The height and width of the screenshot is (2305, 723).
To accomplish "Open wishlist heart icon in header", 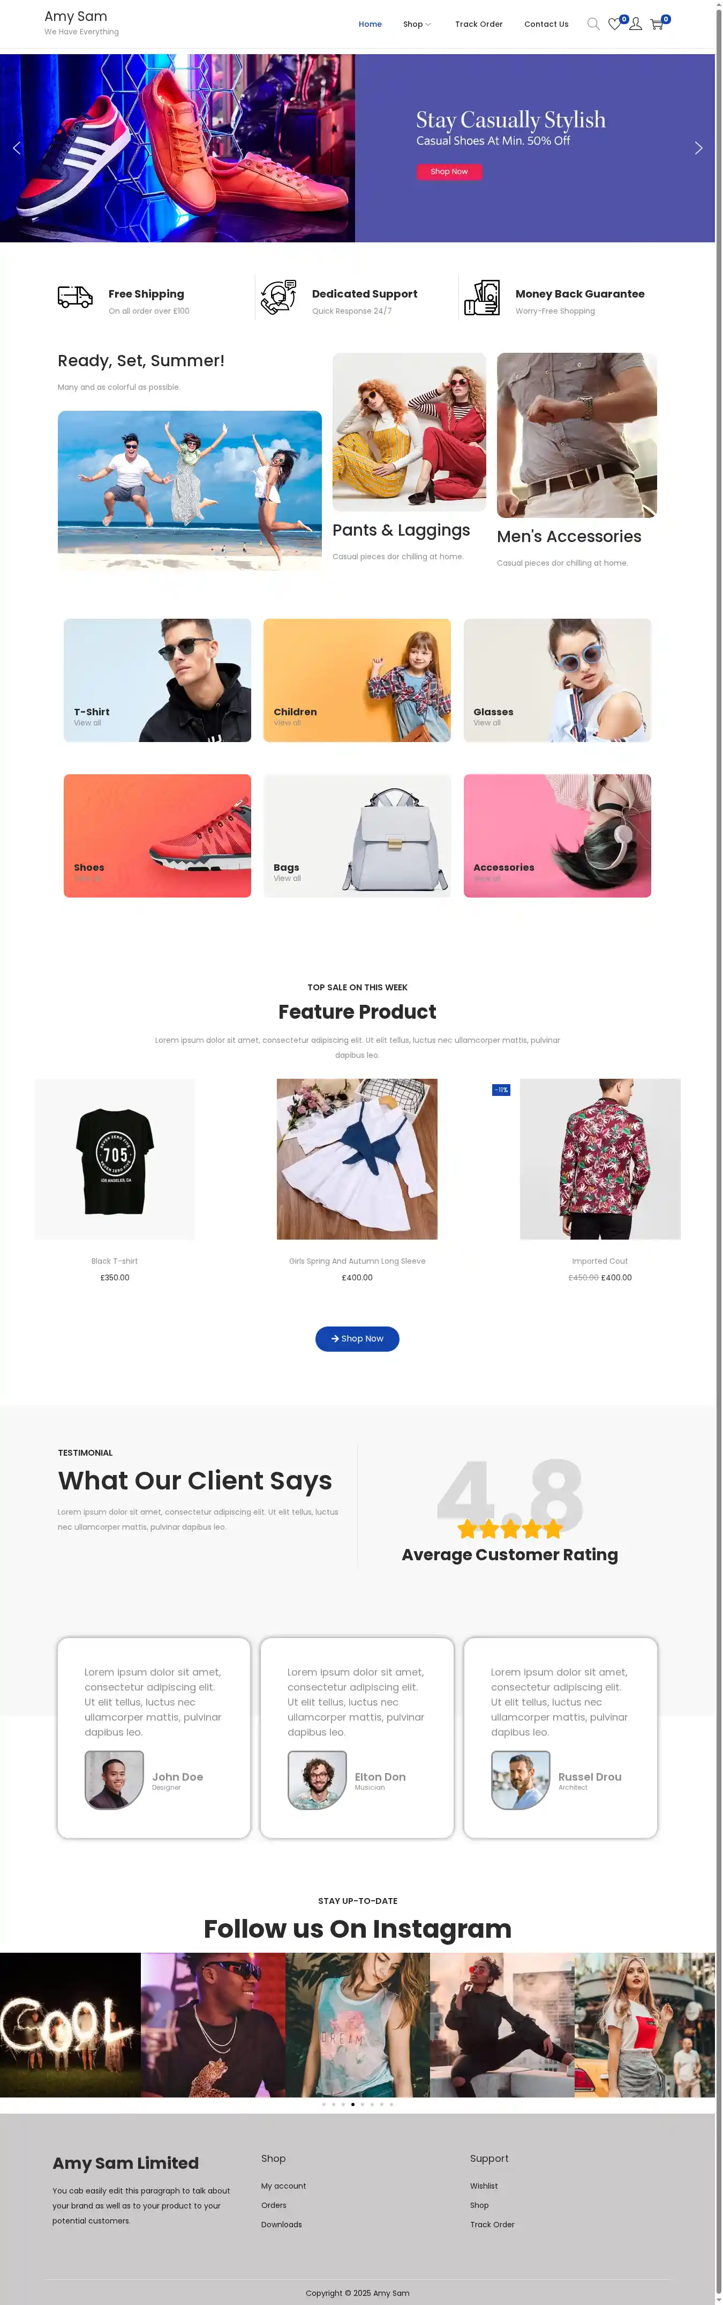I will pyautogui.click(x=615, y=24).
